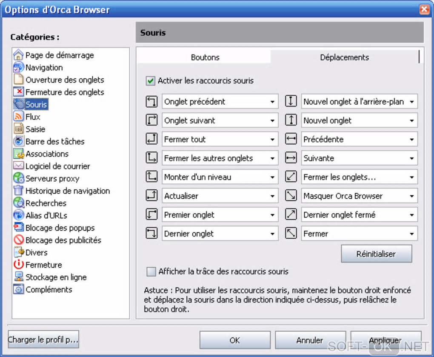Click the Historique de navigation trash icon
This screenshot has height=357, width=434.
(18, 190)
